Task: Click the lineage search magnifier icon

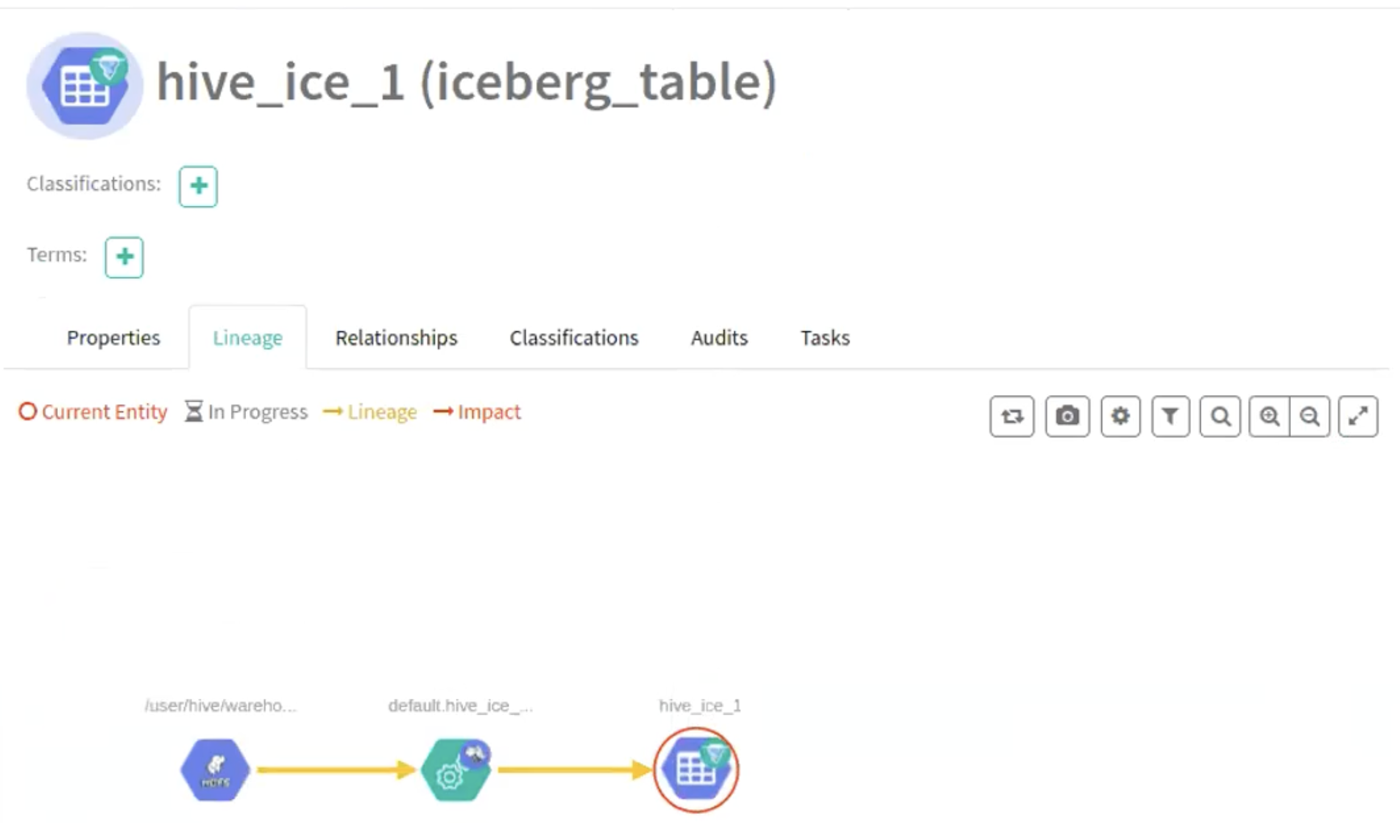Action: [x=1220, y=416]
